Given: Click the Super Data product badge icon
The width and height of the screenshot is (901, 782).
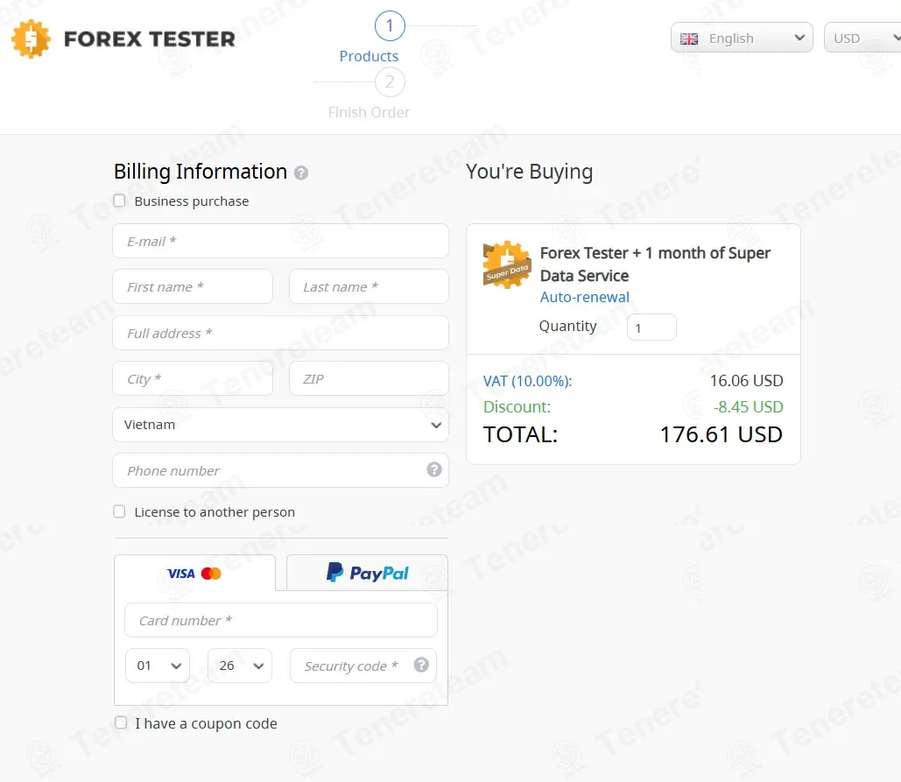Looking at the screenshot, I should coord(507,264).
